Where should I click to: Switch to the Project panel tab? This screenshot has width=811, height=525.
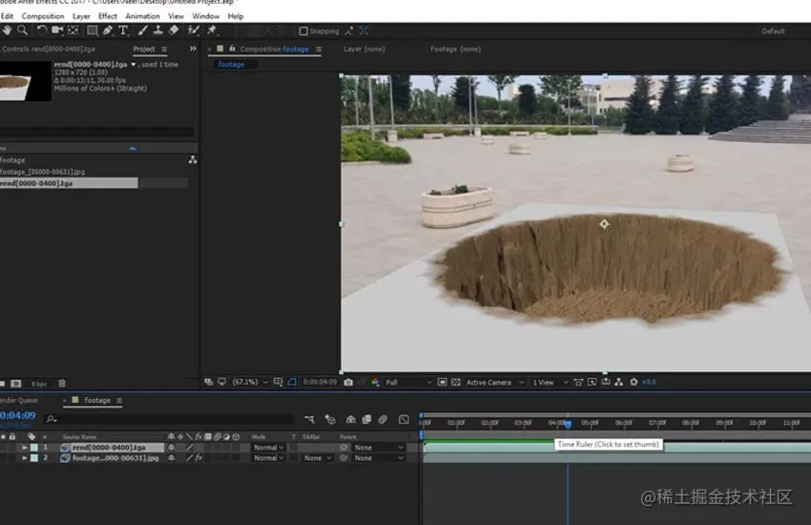tap(144, 49)
